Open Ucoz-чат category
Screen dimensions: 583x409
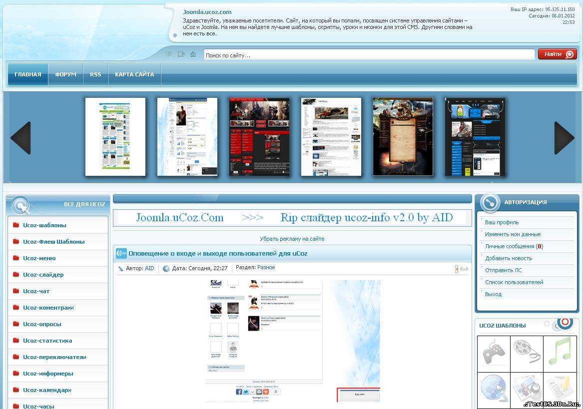36,291
